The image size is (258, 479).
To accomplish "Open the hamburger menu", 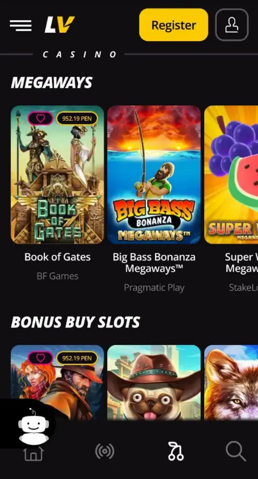I will (21, 25).
